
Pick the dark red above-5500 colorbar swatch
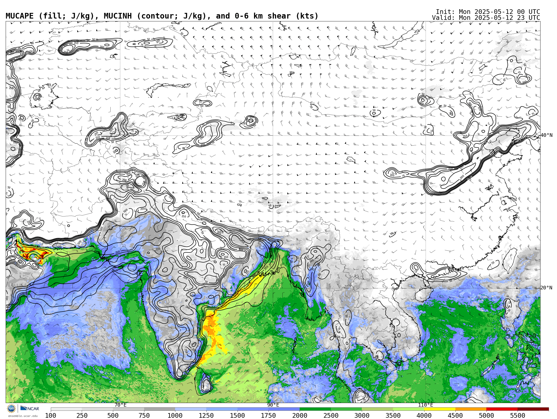click(533, 409)
